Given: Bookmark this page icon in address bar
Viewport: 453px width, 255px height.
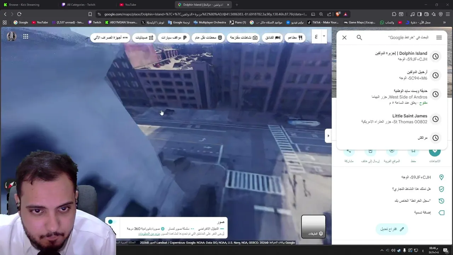Looking at the screenshot, I should pos(90,14).
